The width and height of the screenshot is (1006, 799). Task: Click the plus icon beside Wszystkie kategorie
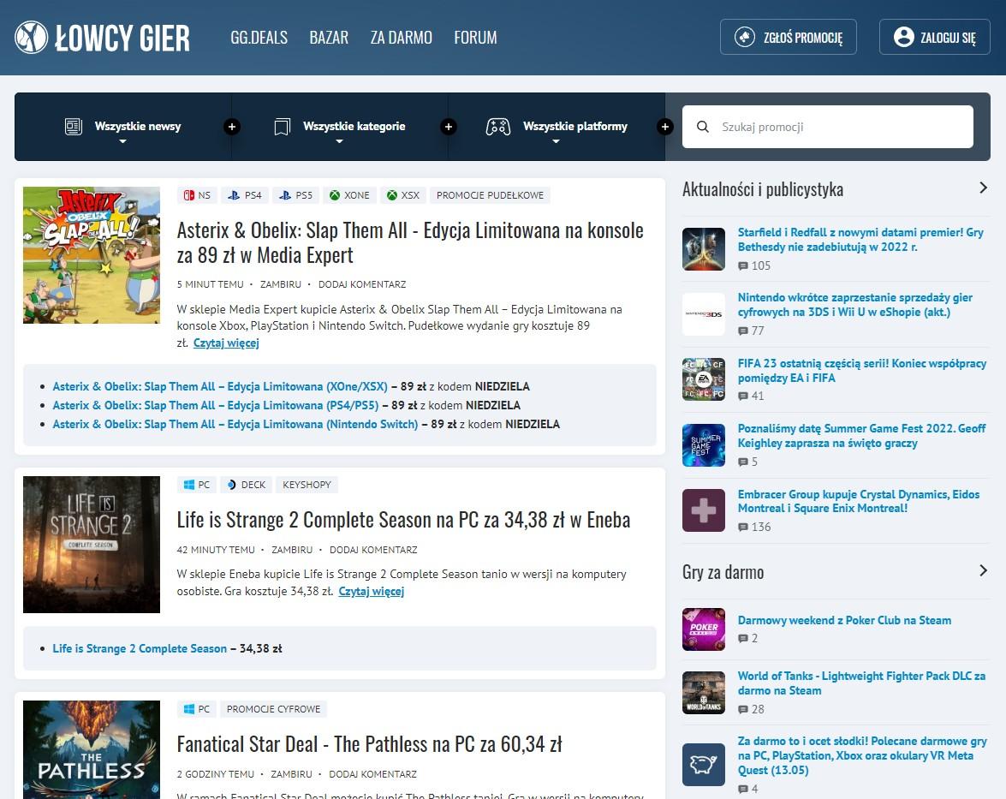(448, 127)
